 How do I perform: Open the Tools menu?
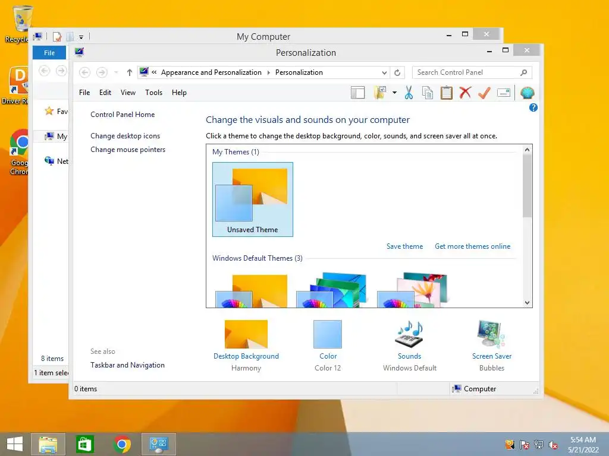click(154, 93)
